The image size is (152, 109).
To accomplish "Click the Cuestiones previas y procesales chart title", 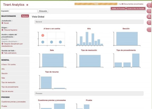I will click(x=52, y=100).
